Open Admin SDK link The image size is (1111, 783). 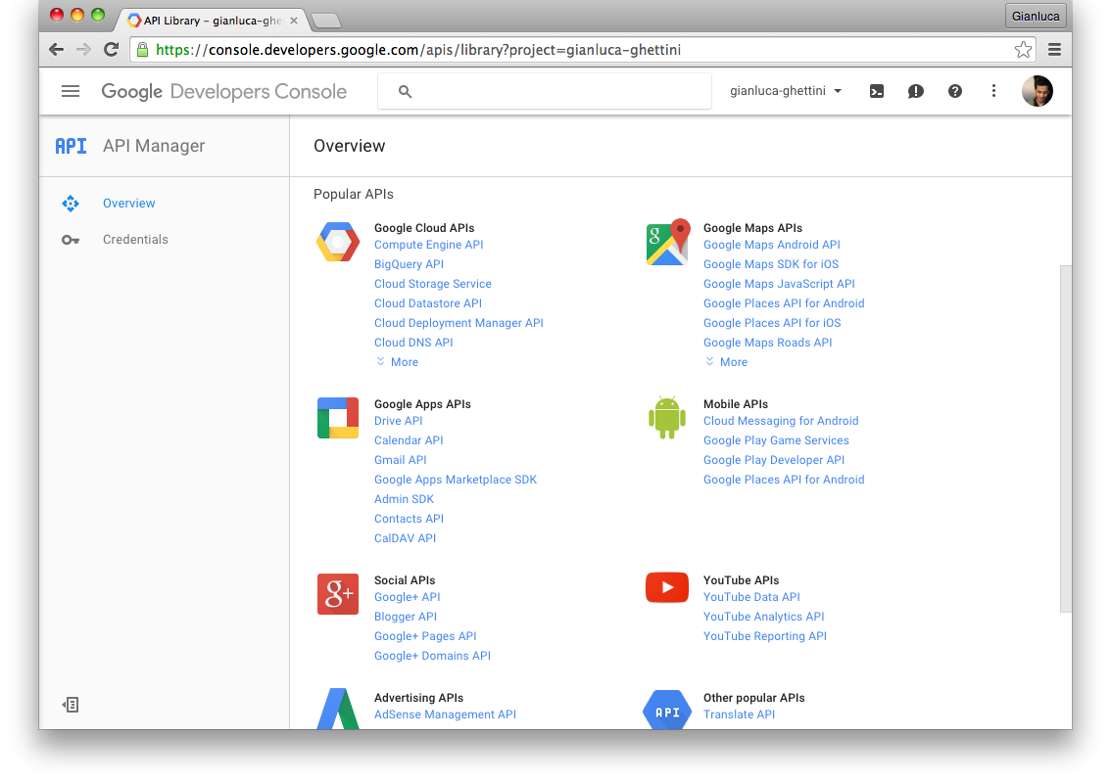click(404, 499)
